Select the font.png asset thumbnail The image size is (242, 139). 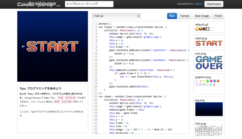(x=209, y=130)
